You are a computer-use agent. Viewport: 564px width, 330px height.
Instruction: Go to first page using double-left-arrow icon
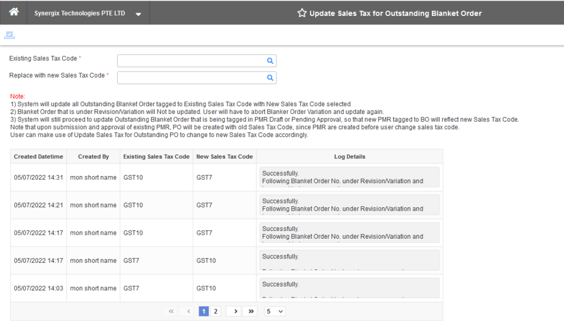click(x=170, y=311)
